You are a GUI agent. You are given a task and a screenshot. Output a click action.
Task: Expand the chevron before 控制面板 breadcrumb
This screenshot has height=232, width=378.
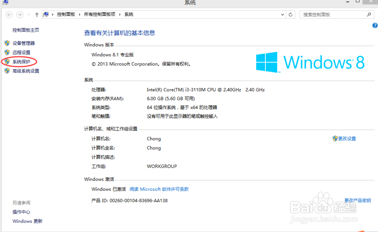53,14
